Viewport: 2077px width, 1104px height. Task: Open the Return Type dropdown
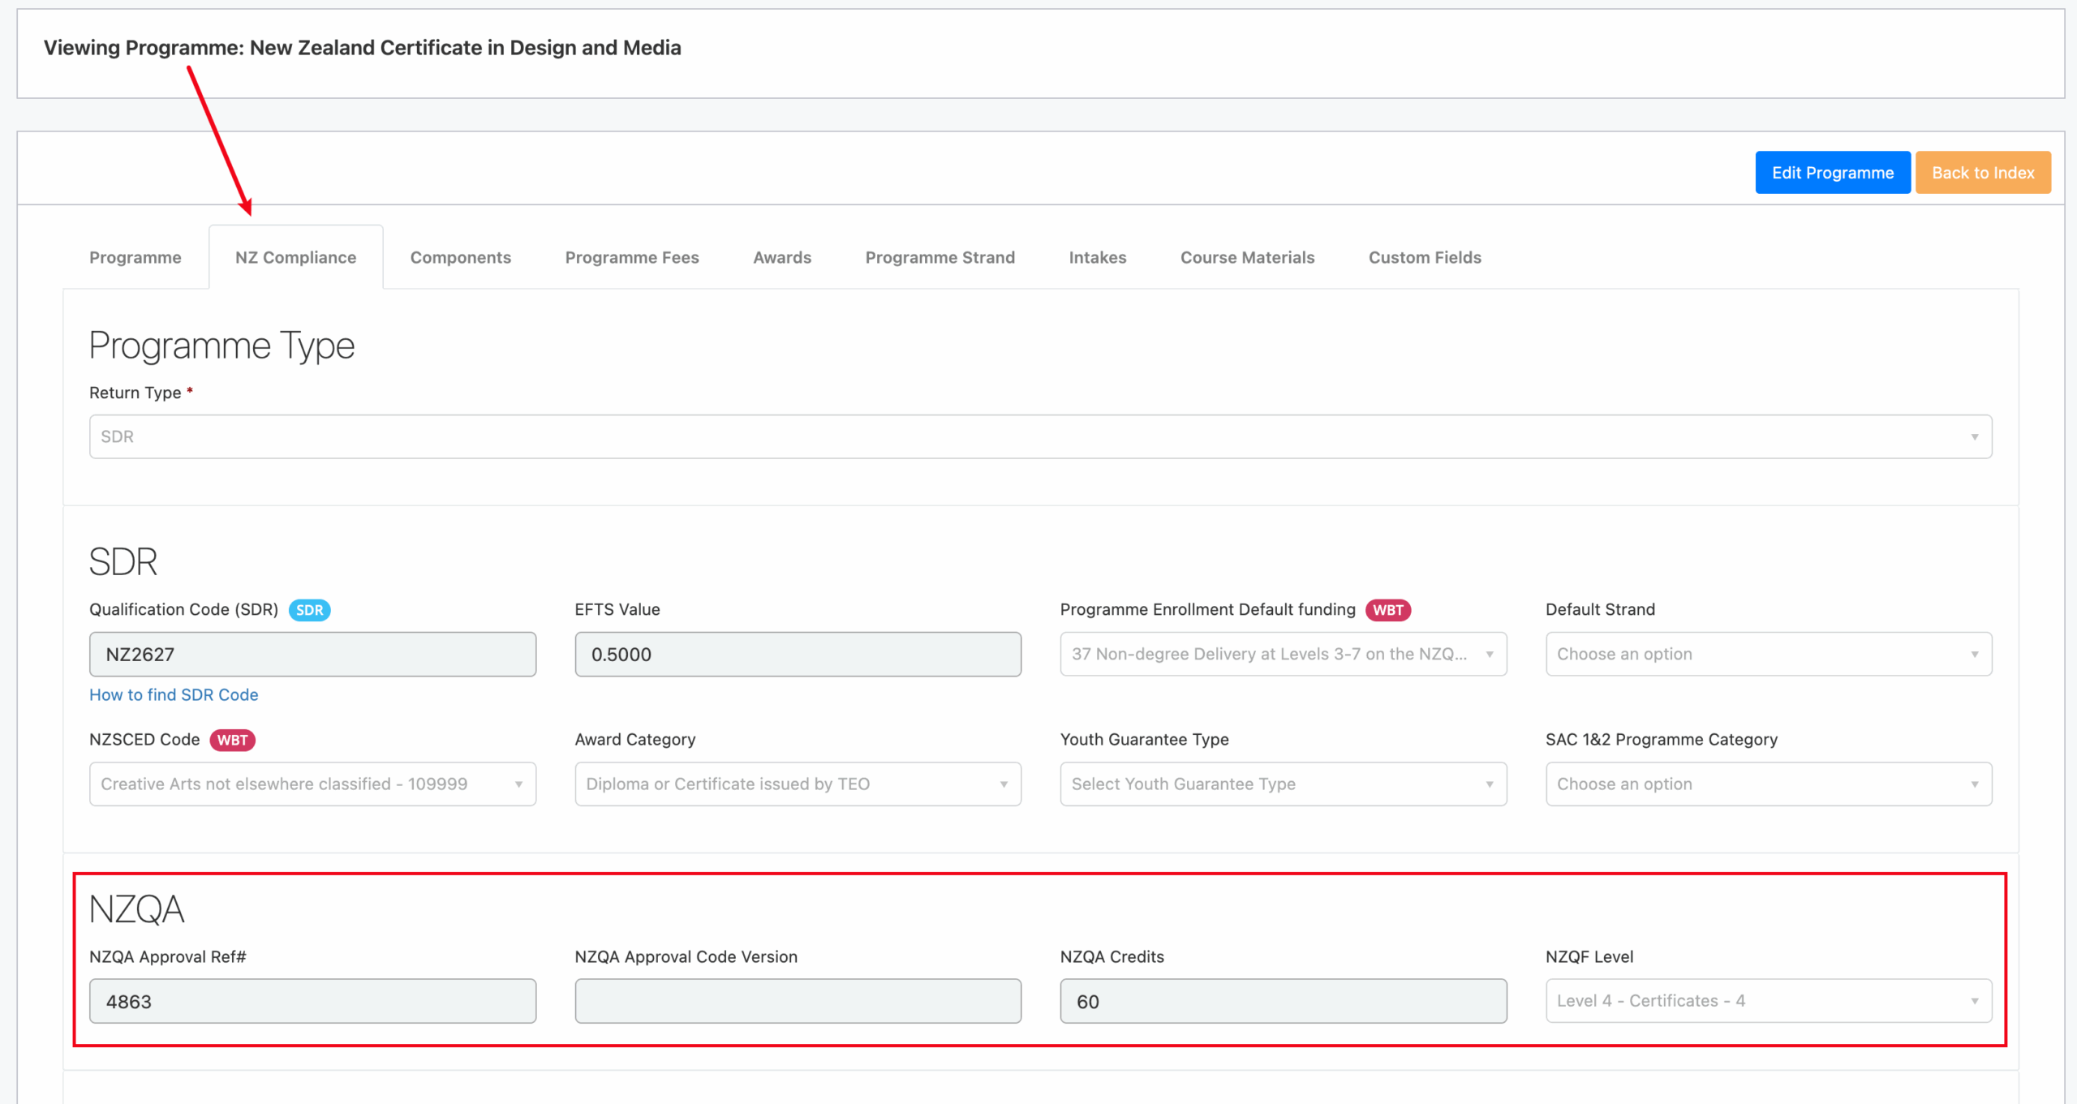pos(1040,436)
